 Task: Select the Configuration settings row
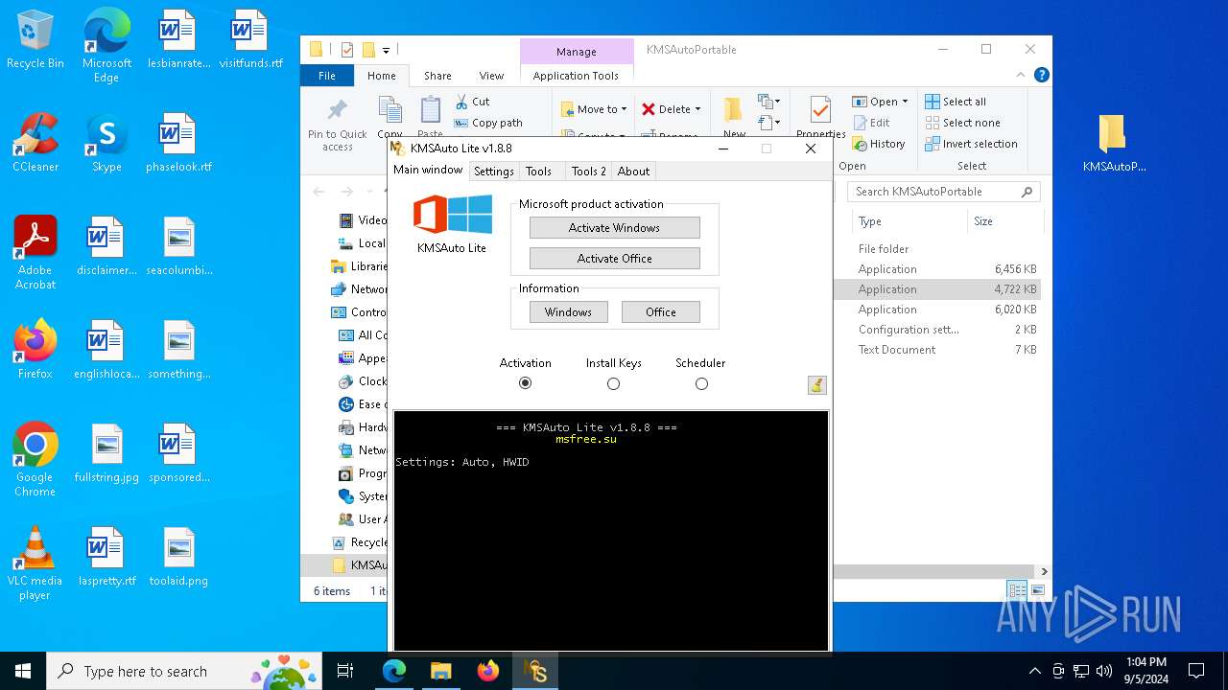point(937,330)
